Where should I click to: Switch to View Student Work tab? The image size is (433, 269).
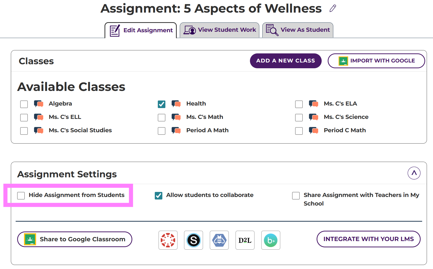click(x=219, y=30)
